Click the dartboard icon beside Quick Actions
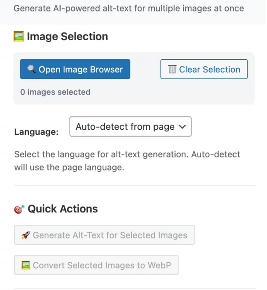Viewport: 267px width, 290px height. (20, 209)
